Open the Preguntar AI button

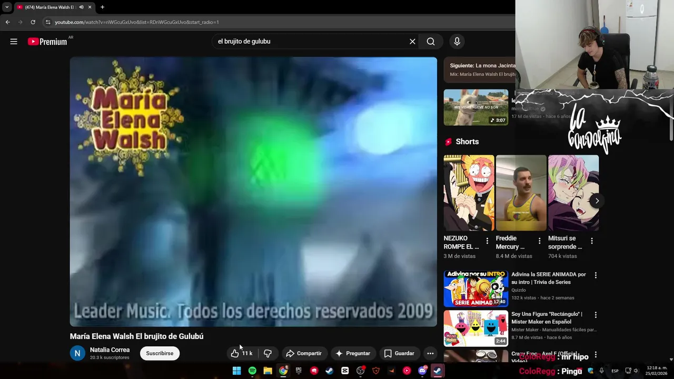pos(353,353)
